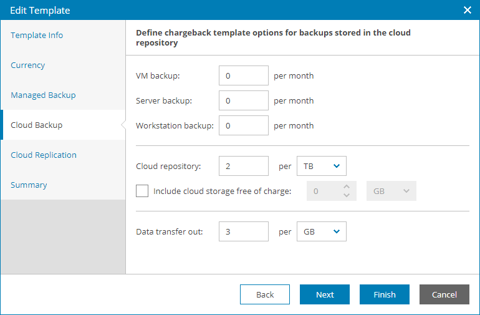Open the Cloud repository TB unit dropdown

point(322,166)
